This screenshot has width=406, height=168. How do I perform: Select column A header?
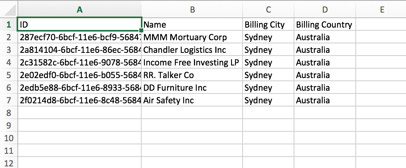point(80,10)
